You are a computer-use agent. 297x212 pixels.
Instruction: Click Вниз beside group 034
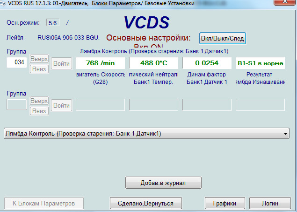[x=39, y=69]
